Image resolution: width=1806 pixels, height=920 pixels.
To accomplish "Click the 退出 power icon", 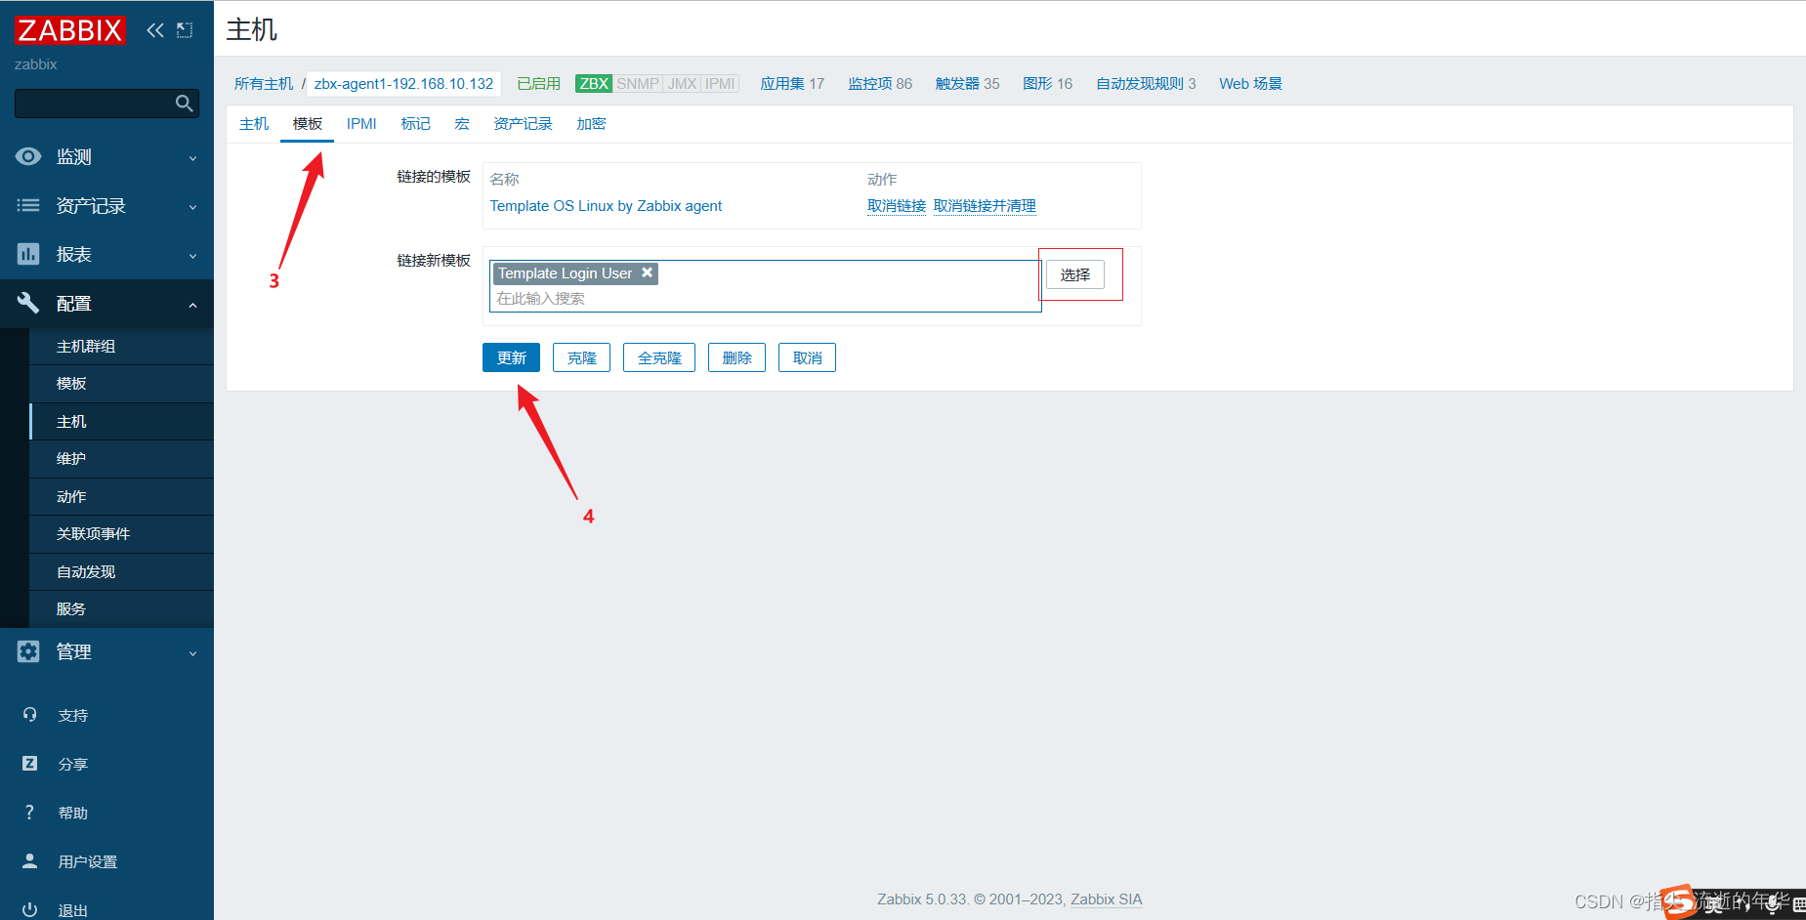I will tap(29, 909).
